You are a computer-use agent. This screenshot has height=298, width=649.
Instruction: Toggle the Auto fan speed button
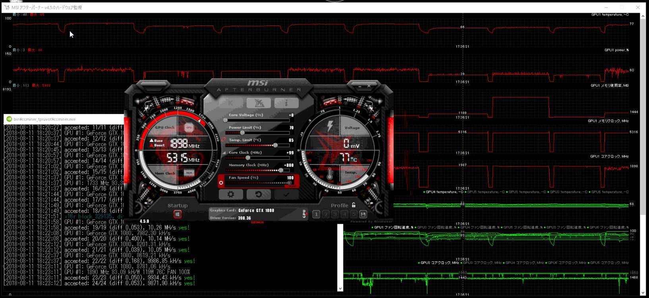point(293,186)
